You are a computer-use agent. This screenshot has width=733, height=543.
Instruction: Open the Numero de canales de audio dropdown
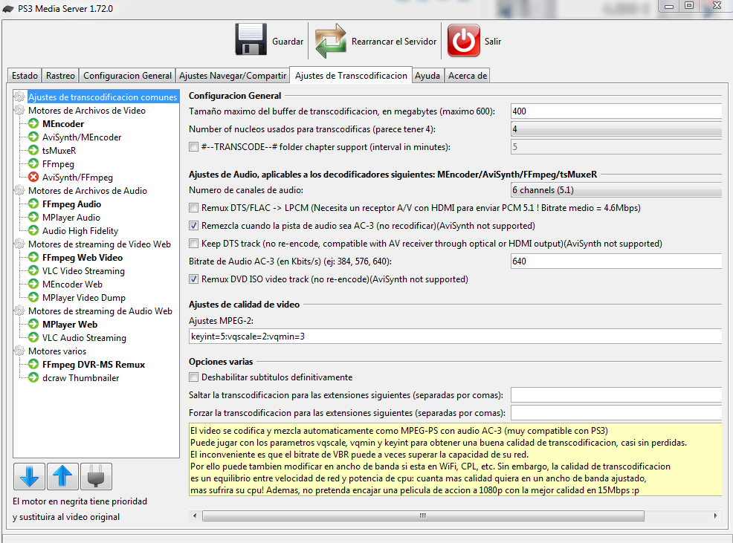[617, 191]
